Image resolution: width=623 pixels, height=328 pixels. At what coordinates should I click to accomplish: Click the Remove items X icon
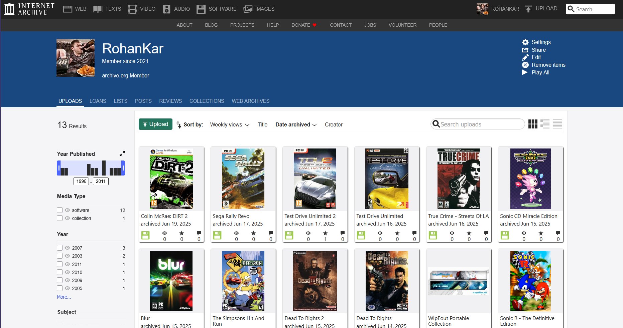click(525, 65)
